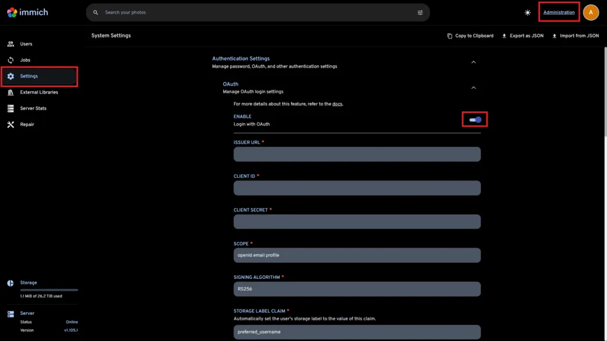Click the Export as JSON icon
The width and height of the screenshot is (607, 341).
point(504,36)
